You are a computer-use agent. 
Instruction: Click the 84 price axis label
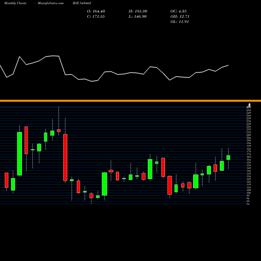248,204
